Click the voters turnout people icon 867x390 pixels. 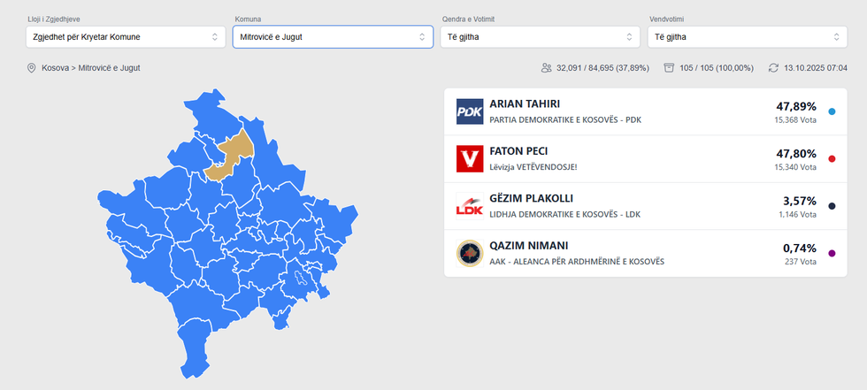point(547,68)
